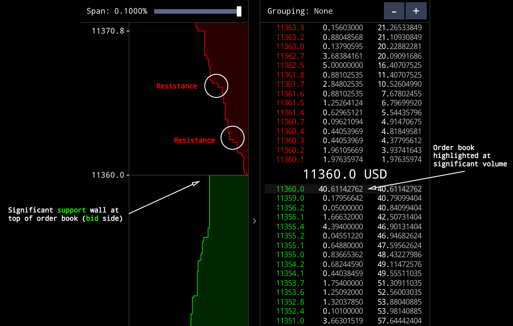Click the bid amount 3.66301519

click(343, 321)
